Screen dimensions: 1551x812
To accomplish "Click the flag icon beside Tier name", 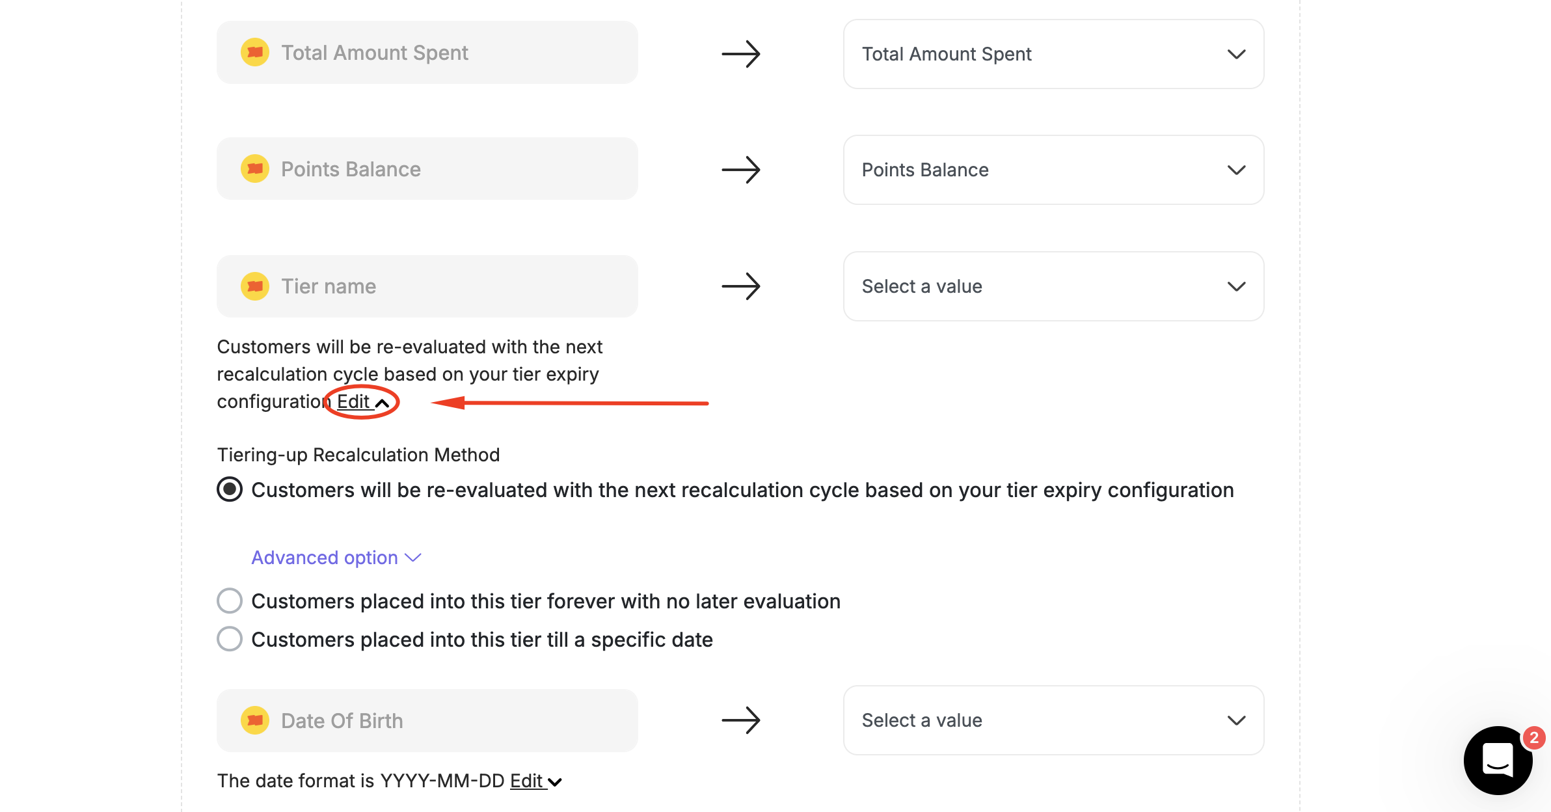I will pyautogui.click(x=256, y=286).
